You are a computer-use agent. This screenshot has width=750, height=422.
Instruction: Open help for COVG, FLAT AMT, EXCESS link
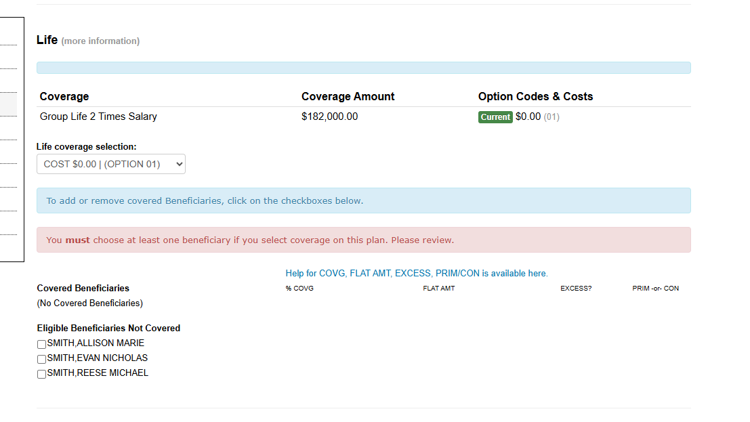[416, 274]
